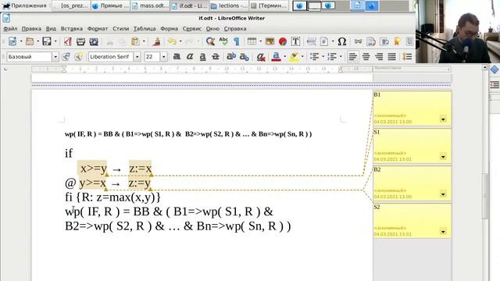The image size is (500, 281).
Task: Open font size 22 dropdown
Action: coord(163,57)
